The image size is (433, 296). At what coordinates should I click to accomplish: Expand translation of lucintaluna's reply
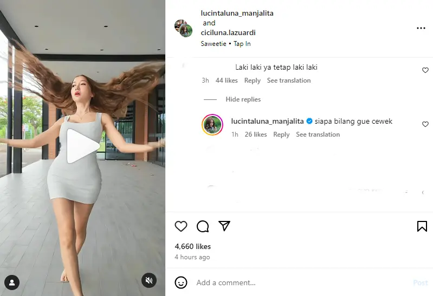tap(318, 134)
